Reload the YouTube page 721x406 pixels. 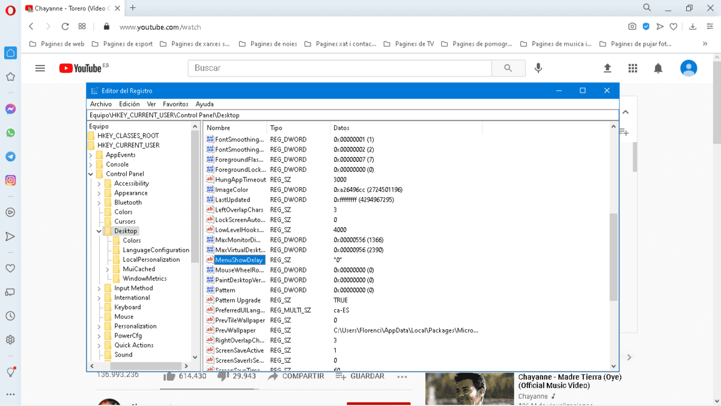click(x=65, y=26)
